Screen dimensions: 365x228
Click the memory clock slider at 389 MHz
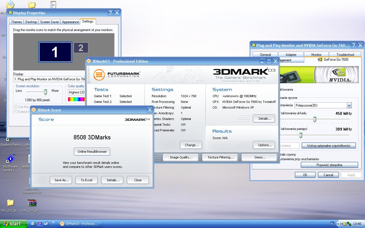pos(301,136)
